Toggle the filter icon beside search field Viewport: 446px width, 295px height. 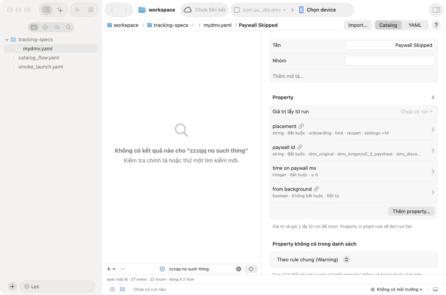tap(162, 269)
